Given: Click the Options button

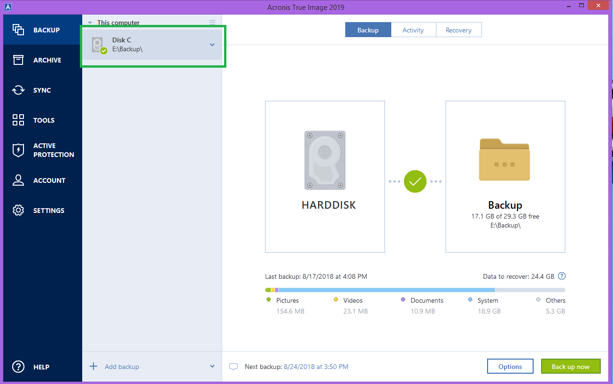Looking at the screenshot, I should click(510, 367).
